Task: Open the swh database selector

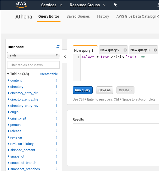Action: pyautogui.click(x=34, y=55)
